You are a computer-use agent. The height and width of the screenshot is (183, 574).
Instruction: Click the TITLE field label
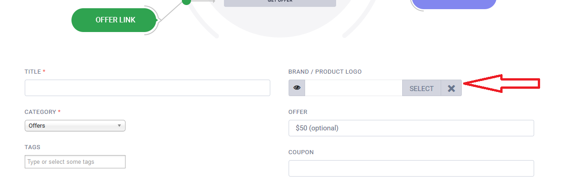tap(33, 72)
